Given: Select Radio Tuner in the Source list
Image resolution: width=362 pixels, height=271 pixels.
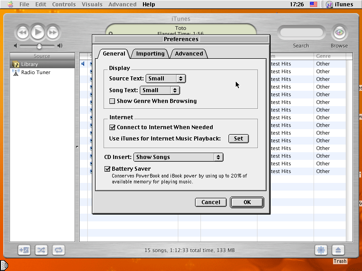Looking at the screenshot, I should tap(42, 72).
